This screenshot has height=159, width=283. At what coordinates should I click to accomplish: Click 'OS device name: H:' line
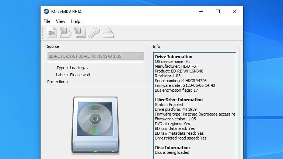pyautogui.click(x=172, y=61)
